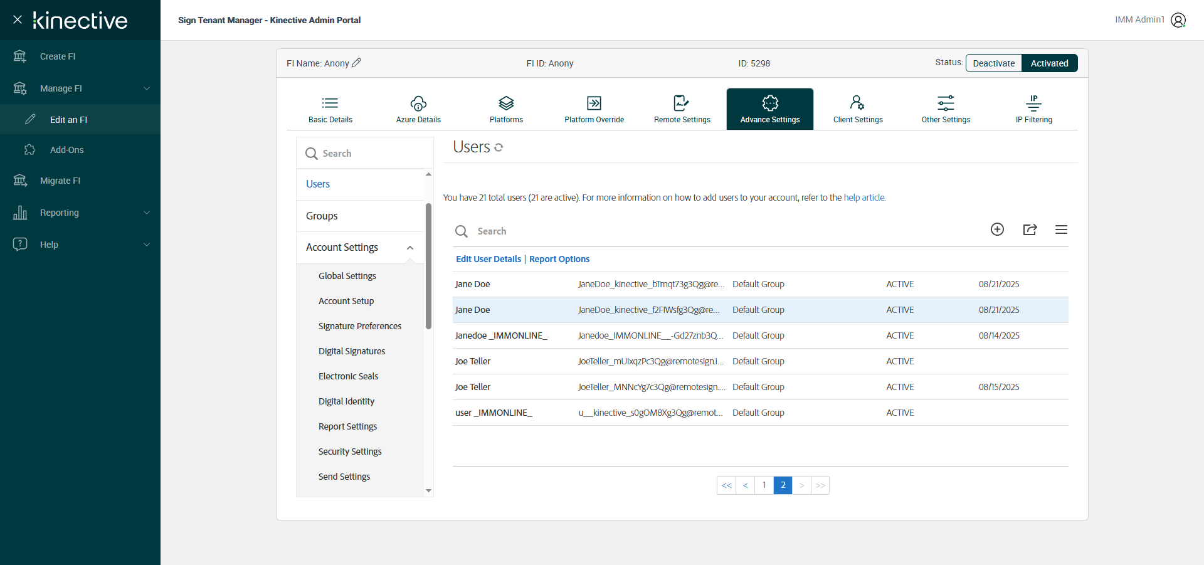Close the sidebar with the X icon

point(18,19)
